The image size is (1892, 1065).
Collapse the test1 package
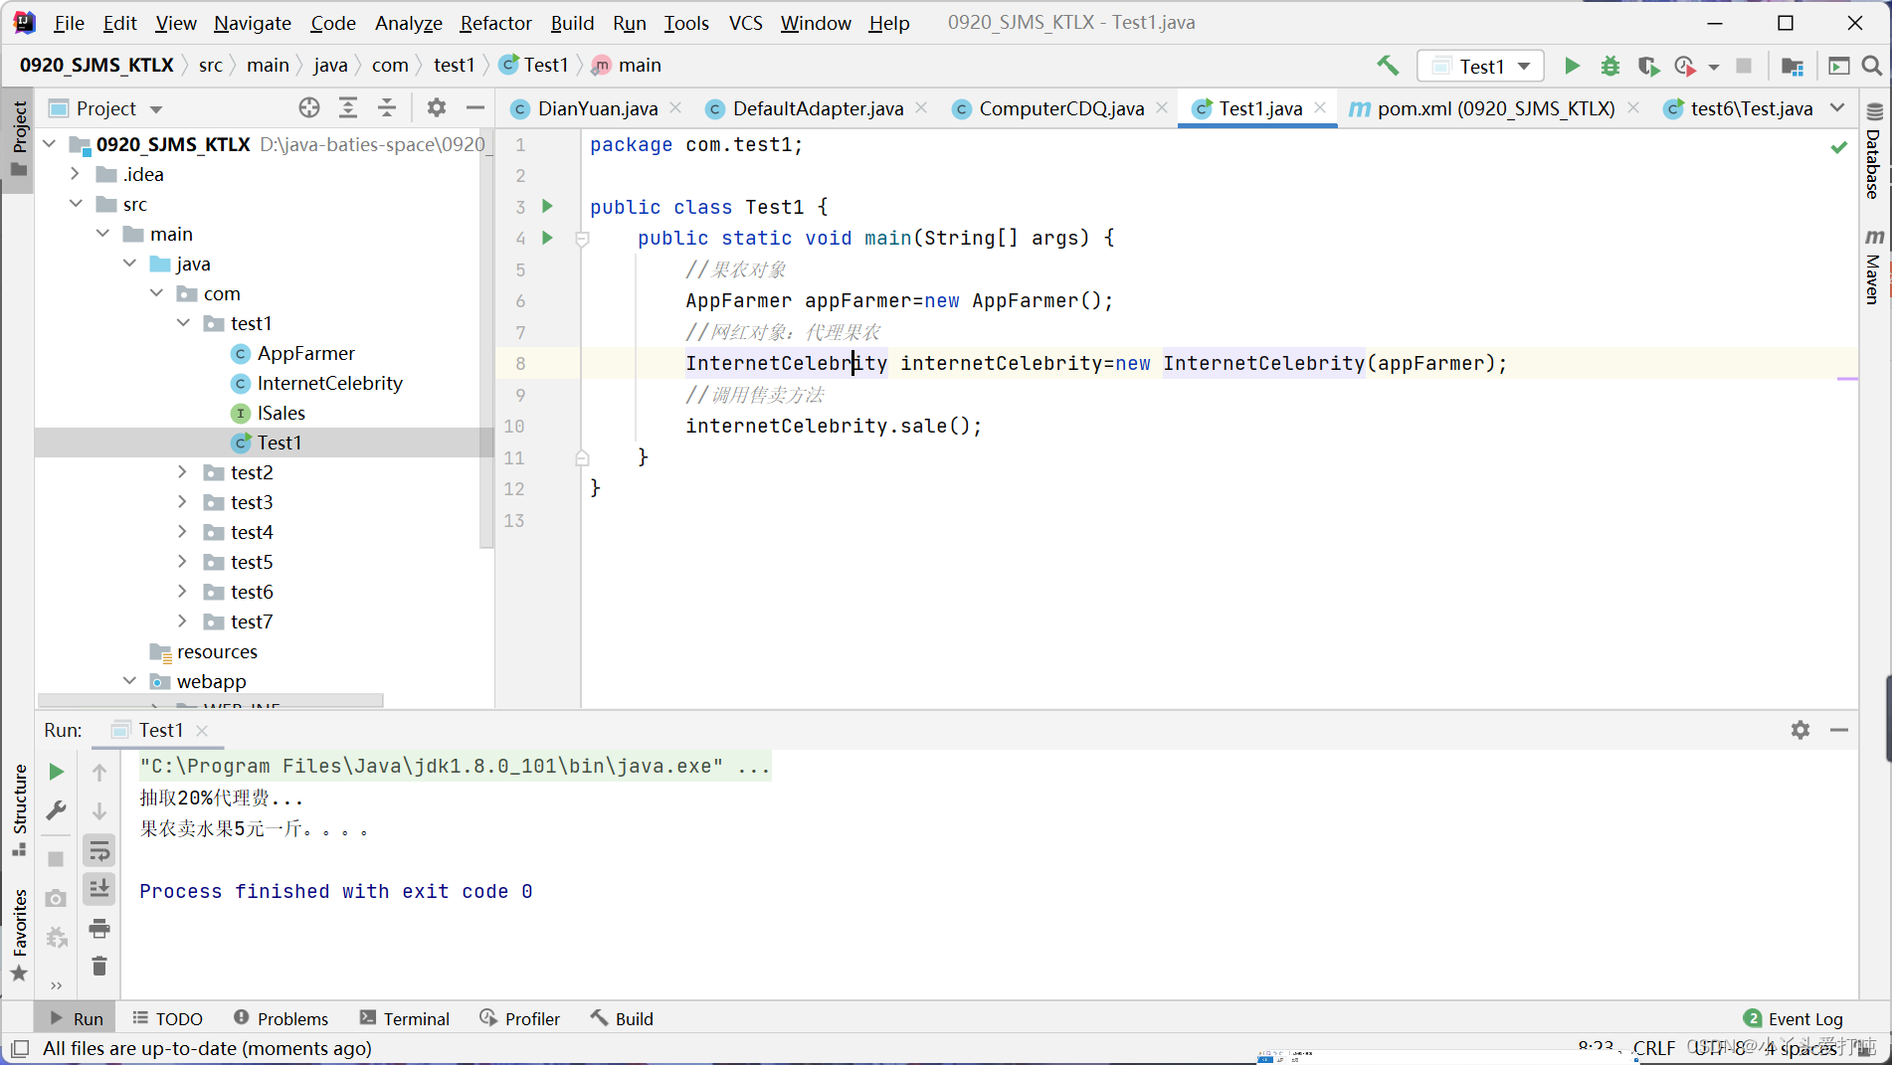pos(183,323)
